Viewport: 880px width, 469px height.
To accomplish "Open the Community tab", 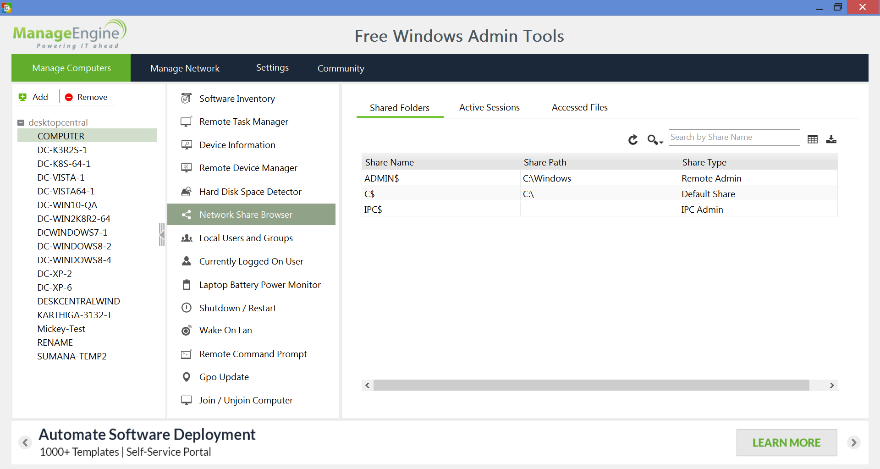I will (341, 68).
